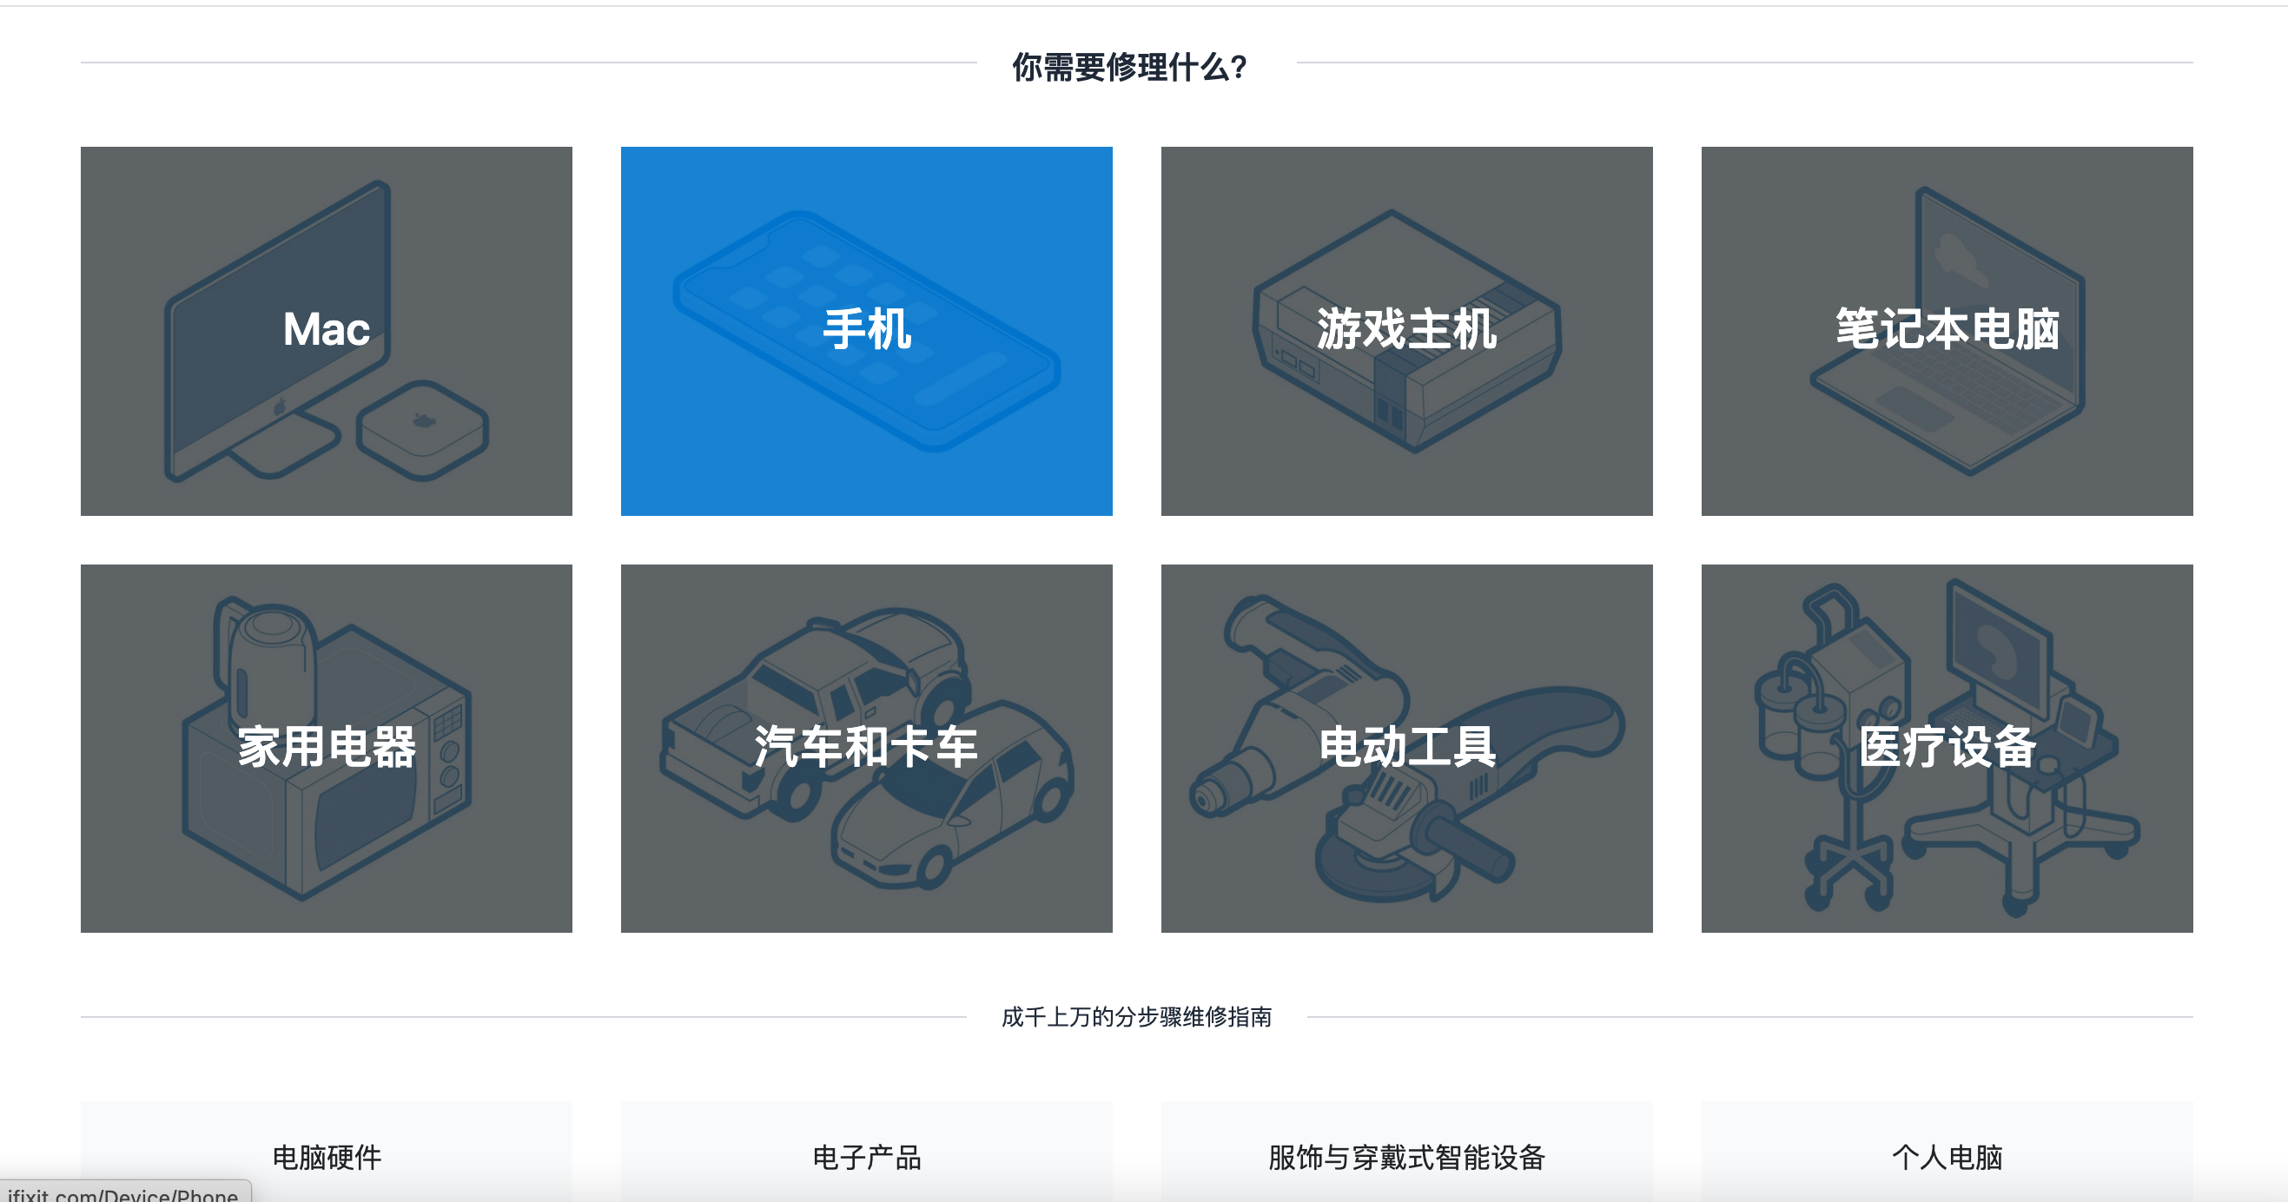Select the 电动工具 label
This screenshot has height=1202, width=2288.
click(1406, 747)
